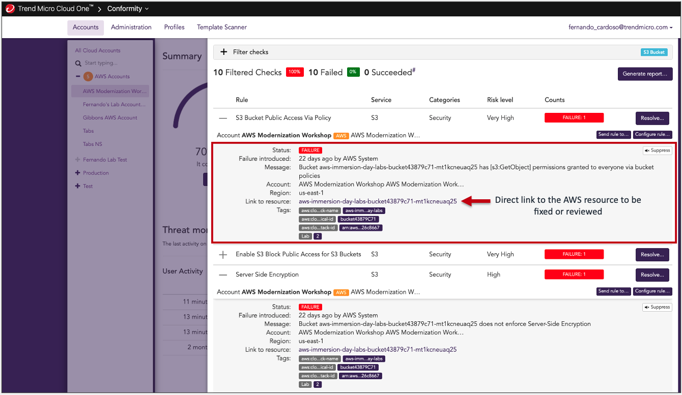
Task: Click the account search magnifier icon
Action: (x=78, y=64)
